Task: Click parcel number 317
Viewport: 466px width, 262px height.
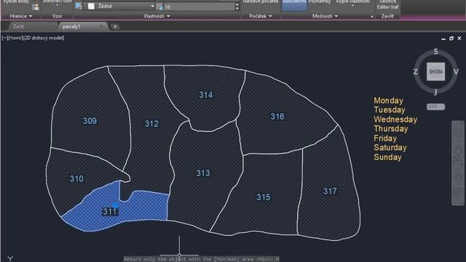Action: (330, 191)
